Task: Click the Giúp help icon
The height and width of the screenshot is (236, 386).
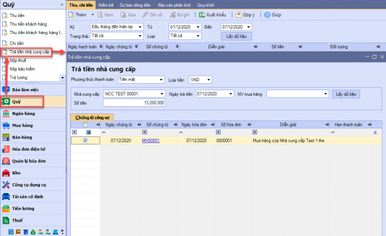Action: (x=267, y=14)
